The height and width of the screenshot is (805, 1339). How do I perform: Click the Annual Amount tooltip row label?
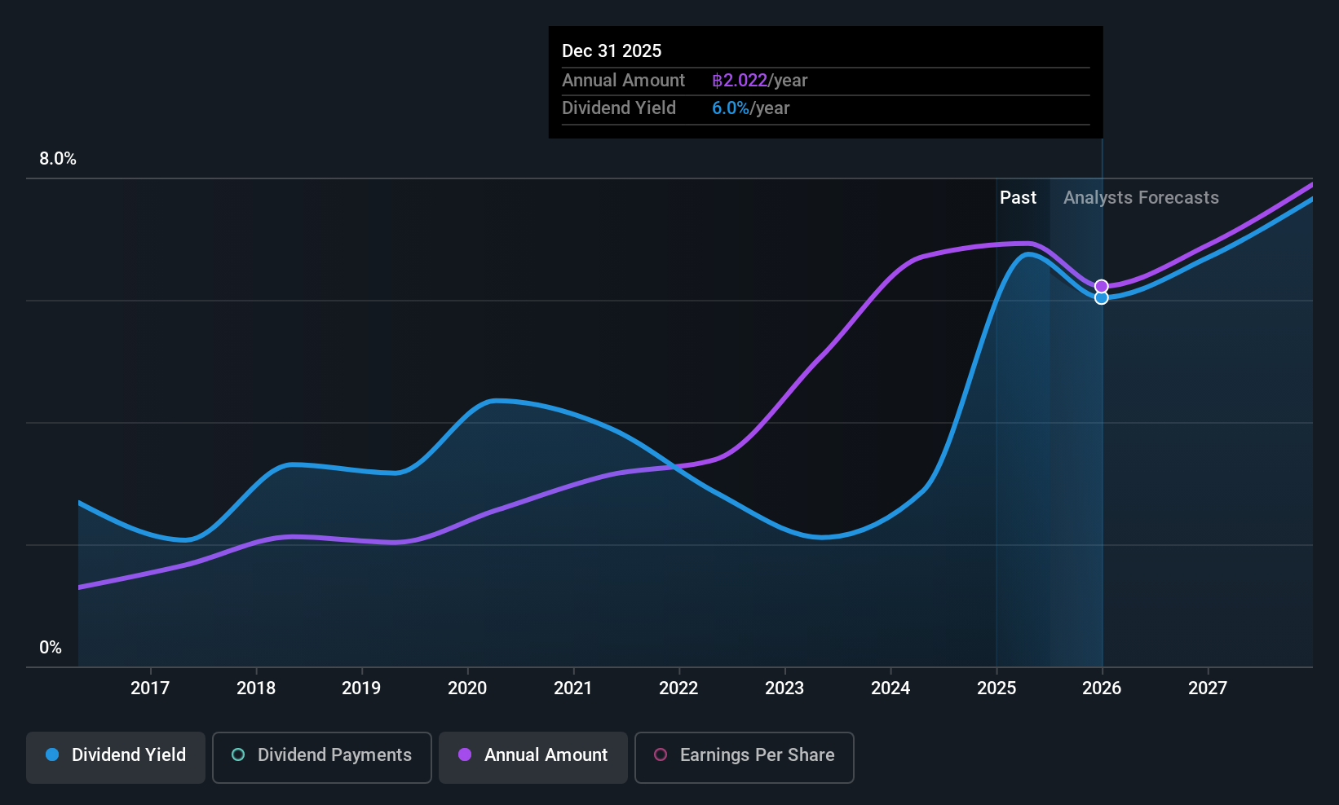point(624,81)
